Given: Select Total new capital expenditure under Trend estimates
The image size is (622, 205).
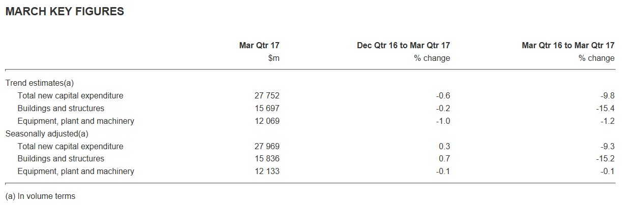Looking at the screenshot, I should [70, 95].
